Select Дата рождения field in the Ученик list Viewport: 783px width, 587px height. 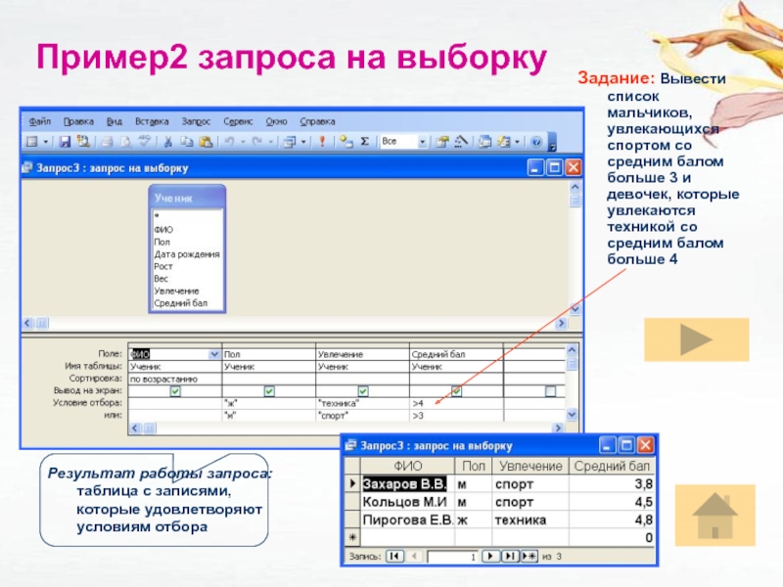coord(187,254)
